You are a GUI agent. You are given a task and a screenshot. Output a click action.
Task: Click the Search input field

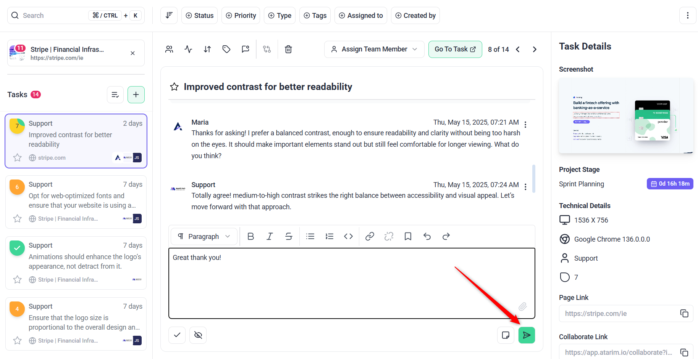pyautogui.click(x=53, y=16)
